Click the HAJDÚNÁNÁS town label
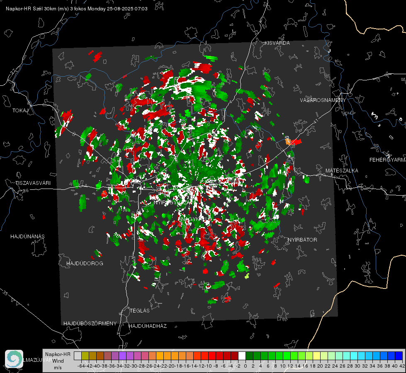Image resolution: width=406 pixels, height=373 pixels. click(27, 236)
